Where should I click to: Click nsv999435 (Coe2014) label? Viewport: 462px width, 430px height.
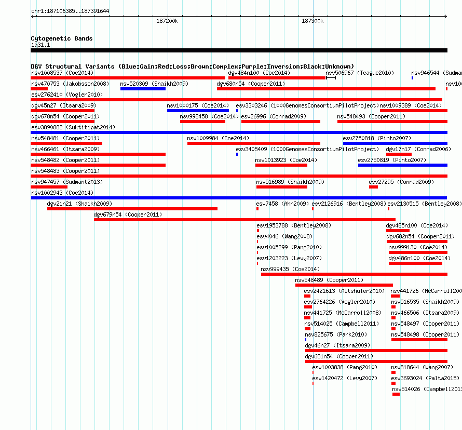[290, 269]
